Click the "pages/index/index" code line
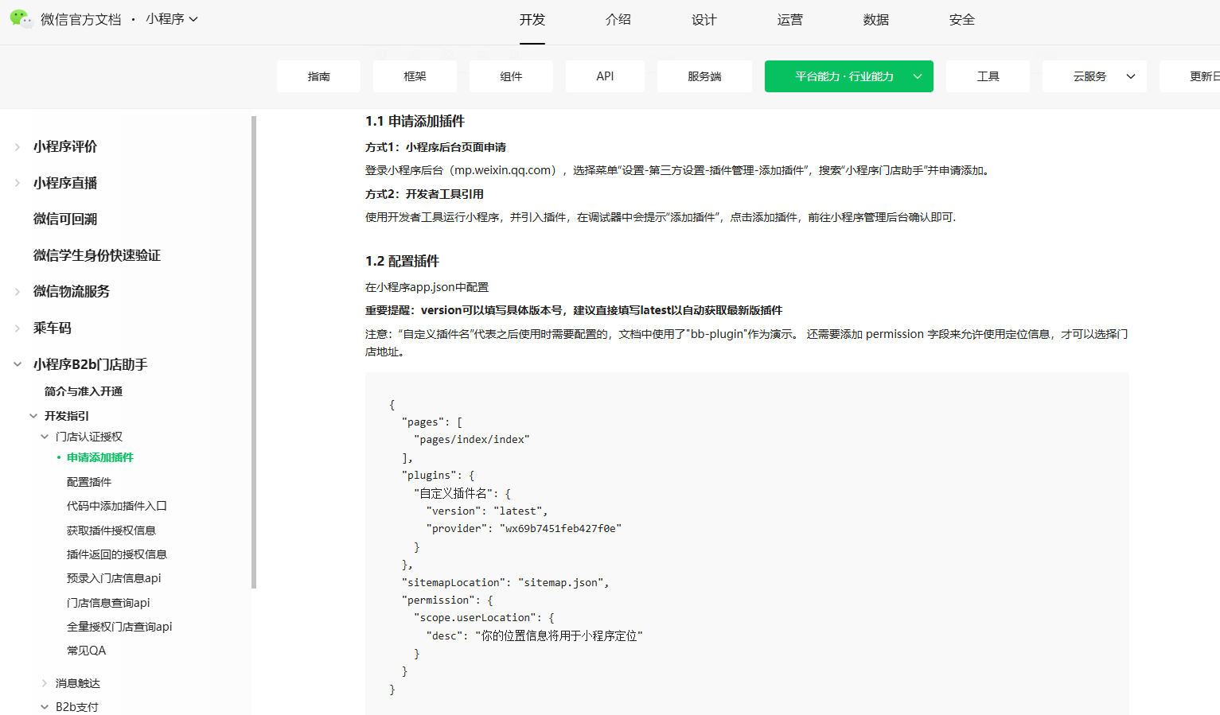Viewport: 1220px width, 715px height. 472,440
